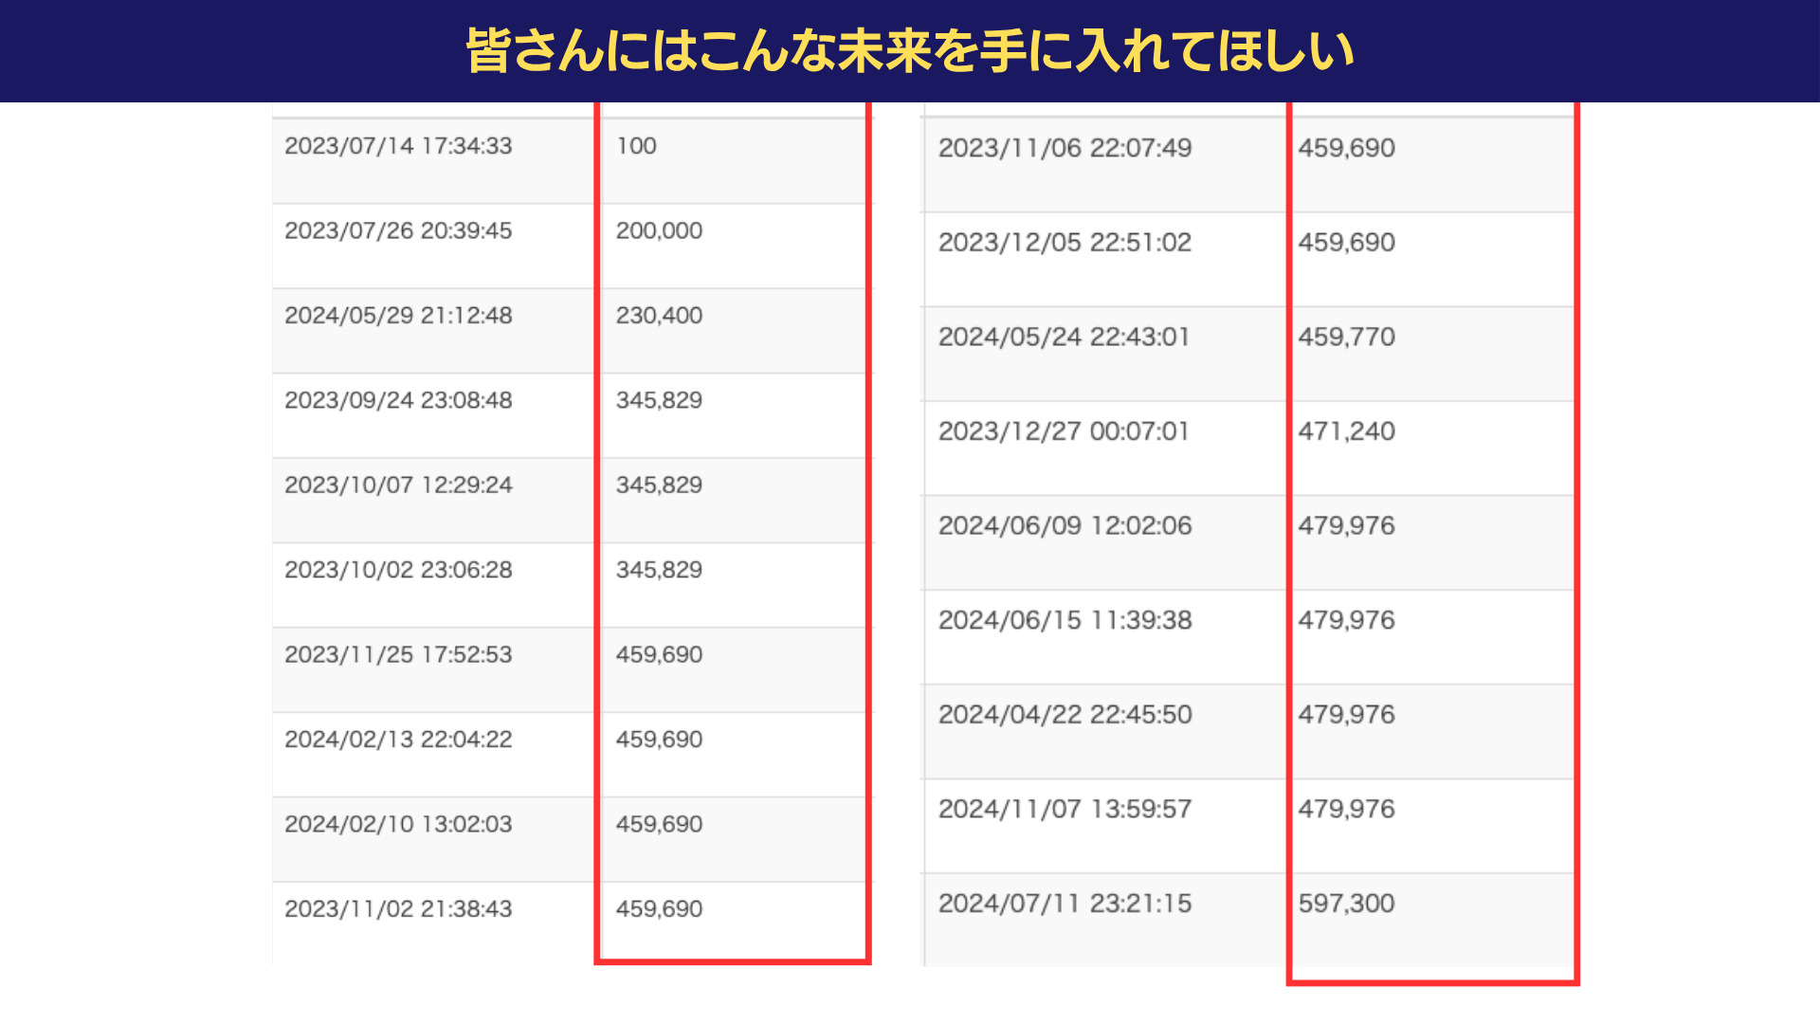Viewport: 1820px width, 1024px height.
Task: Select date cell 2023/07/26 20:39:45
Action: [x=398, y=230]
